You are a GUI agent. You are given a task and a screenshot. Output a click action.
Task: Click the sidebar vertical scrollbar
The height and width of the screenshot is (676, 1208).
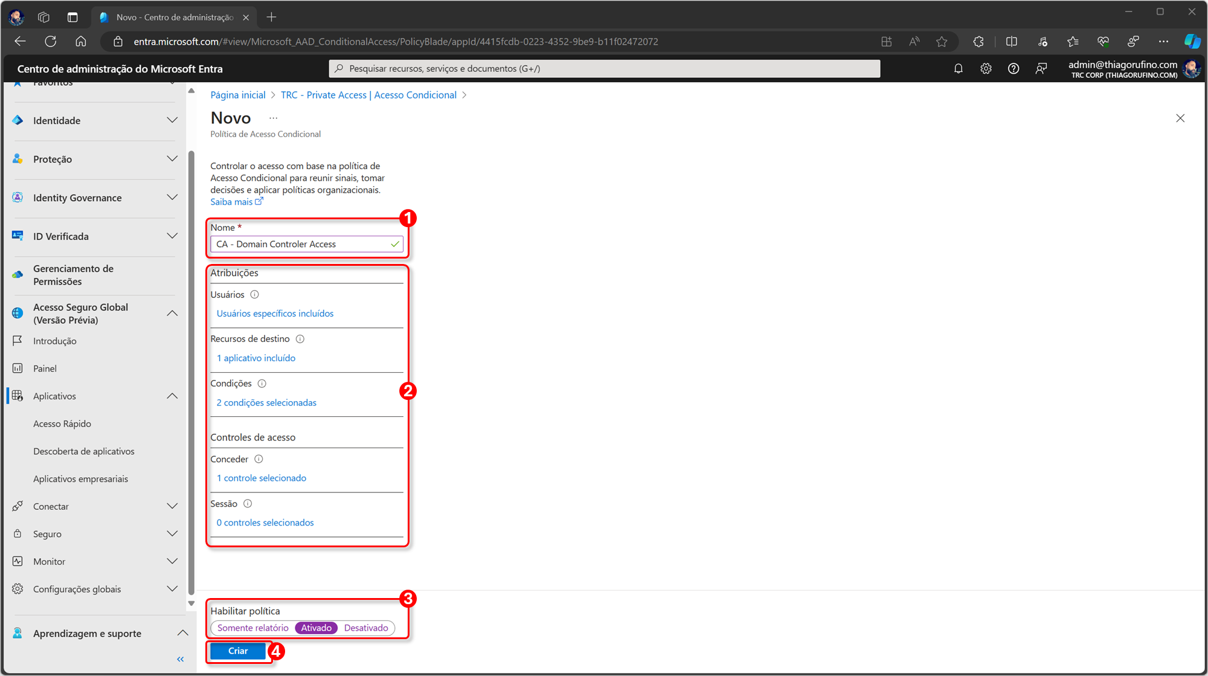[x=191, y=373]
